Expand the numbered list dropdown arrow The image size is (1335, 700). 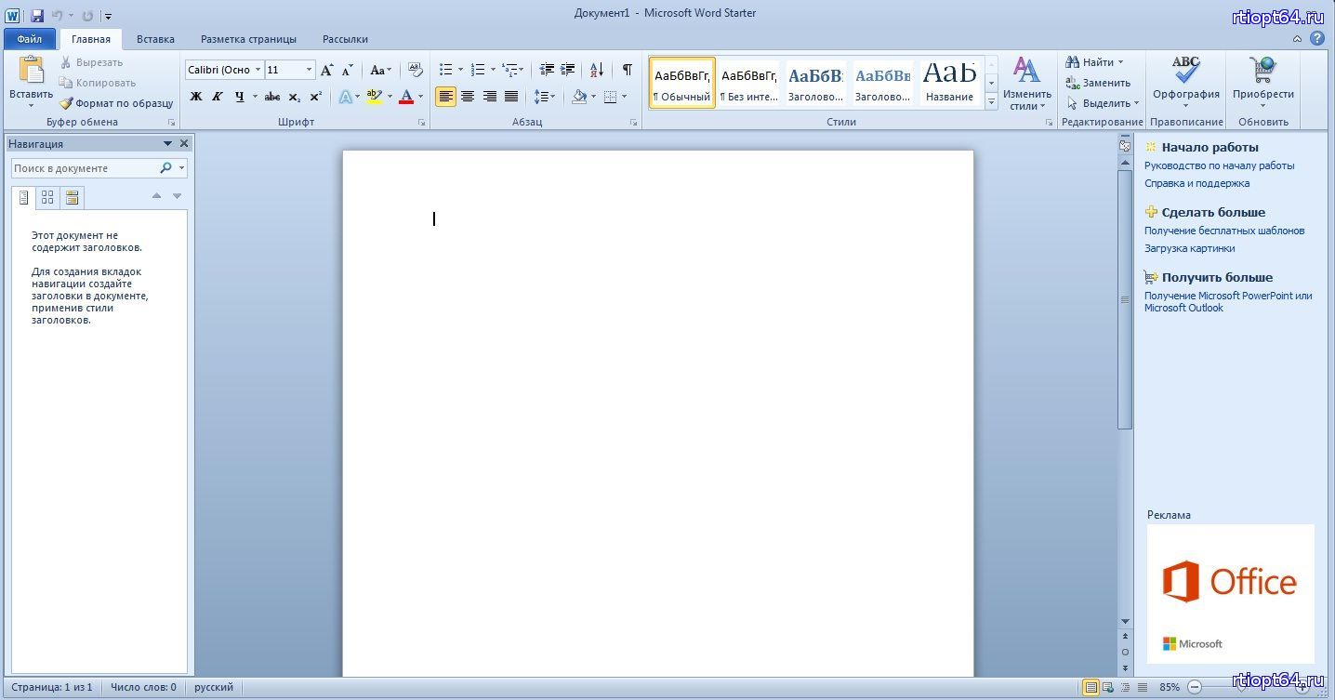click(x=492, y=70)
